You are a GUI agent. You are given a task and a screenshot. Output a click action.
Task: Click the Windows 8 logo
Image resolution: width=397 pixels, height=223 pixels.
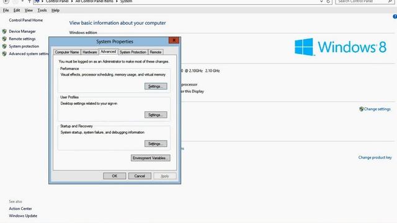tap(341, 47)
